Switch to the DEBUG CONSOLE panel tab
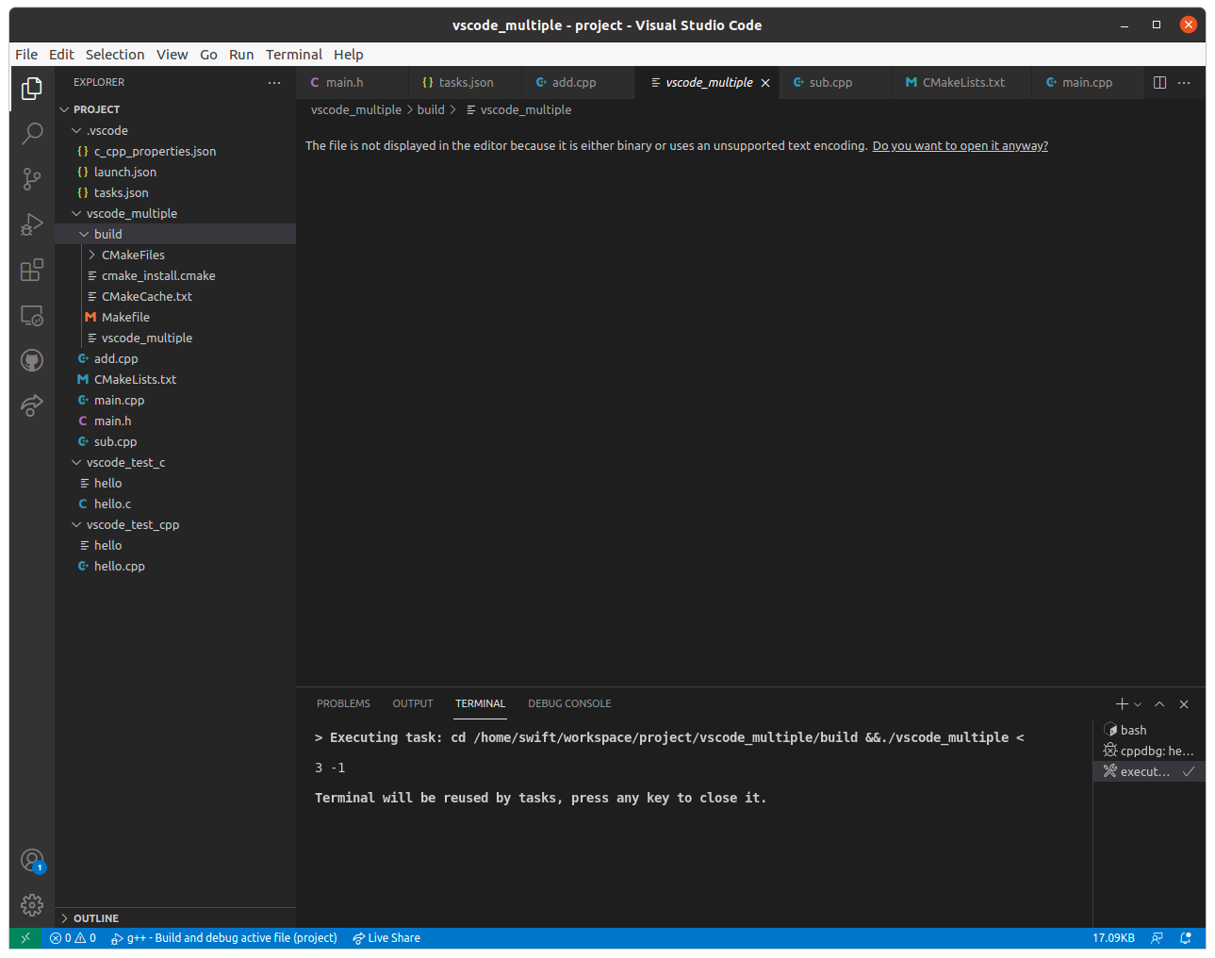 [x=569, y=704]
